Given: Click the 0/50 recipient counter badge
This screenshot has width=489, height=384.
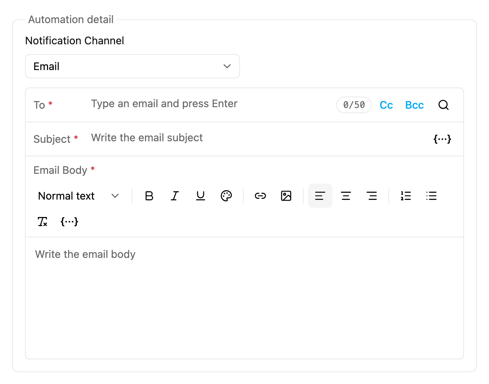Looking at the screenshot, I should click(354, 105).
